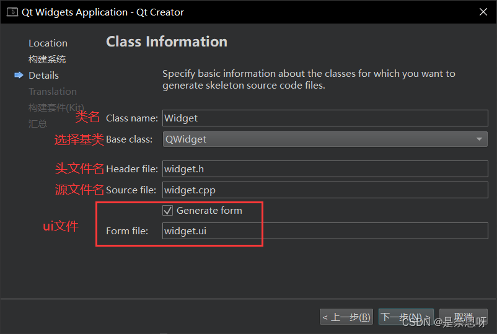Click the Class name input field
The image size is (497, 334).
(x=325, y=118)
